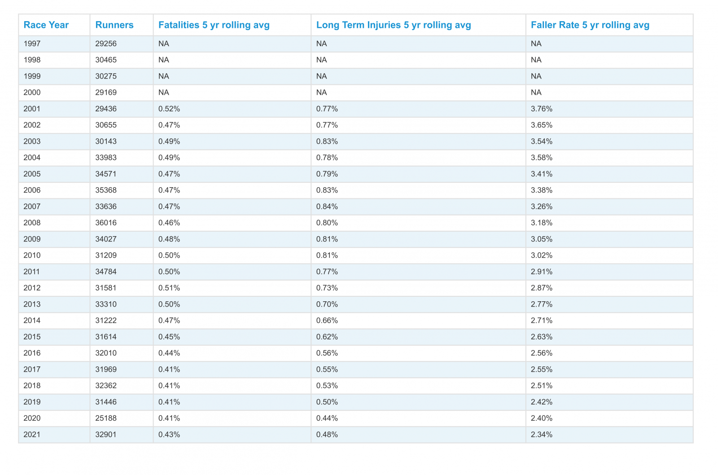Select the 2005 race year cell
Screen dimensions: 718x475
coord(32,174)
